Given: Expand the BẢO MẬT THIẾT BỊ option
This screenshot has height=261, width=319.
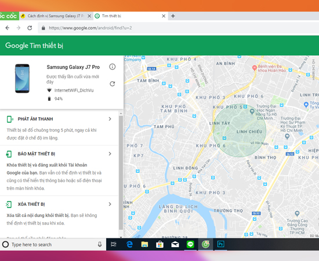Looking at the screenshot, I should coord(110,154).
